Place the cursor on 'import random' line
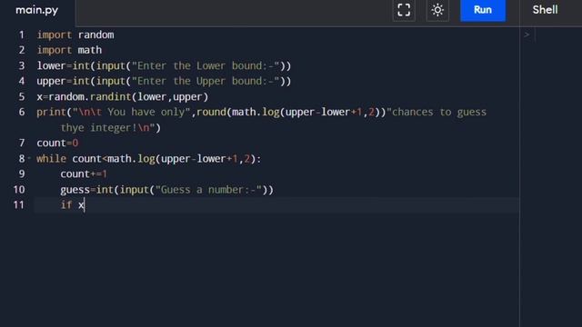582x327 pixels. pyautogui.click(x=75, y=35)
